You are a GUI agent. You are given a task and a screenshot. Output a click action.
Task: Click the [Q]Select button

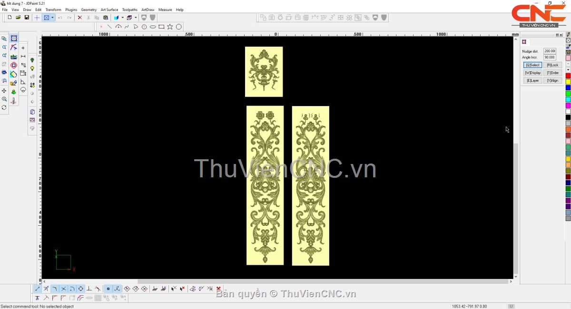tap(532, 65)
